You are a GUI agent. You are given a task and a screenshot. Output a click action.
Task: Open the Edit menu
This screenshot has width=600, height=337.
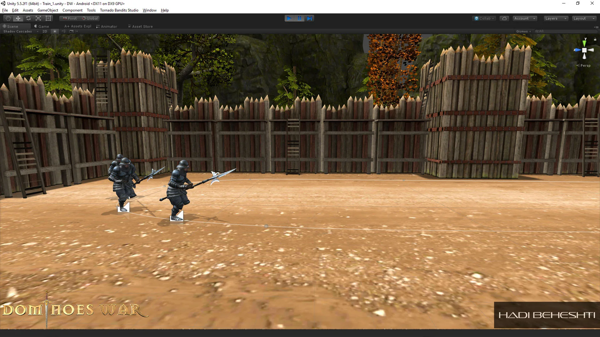coord(15,10)
